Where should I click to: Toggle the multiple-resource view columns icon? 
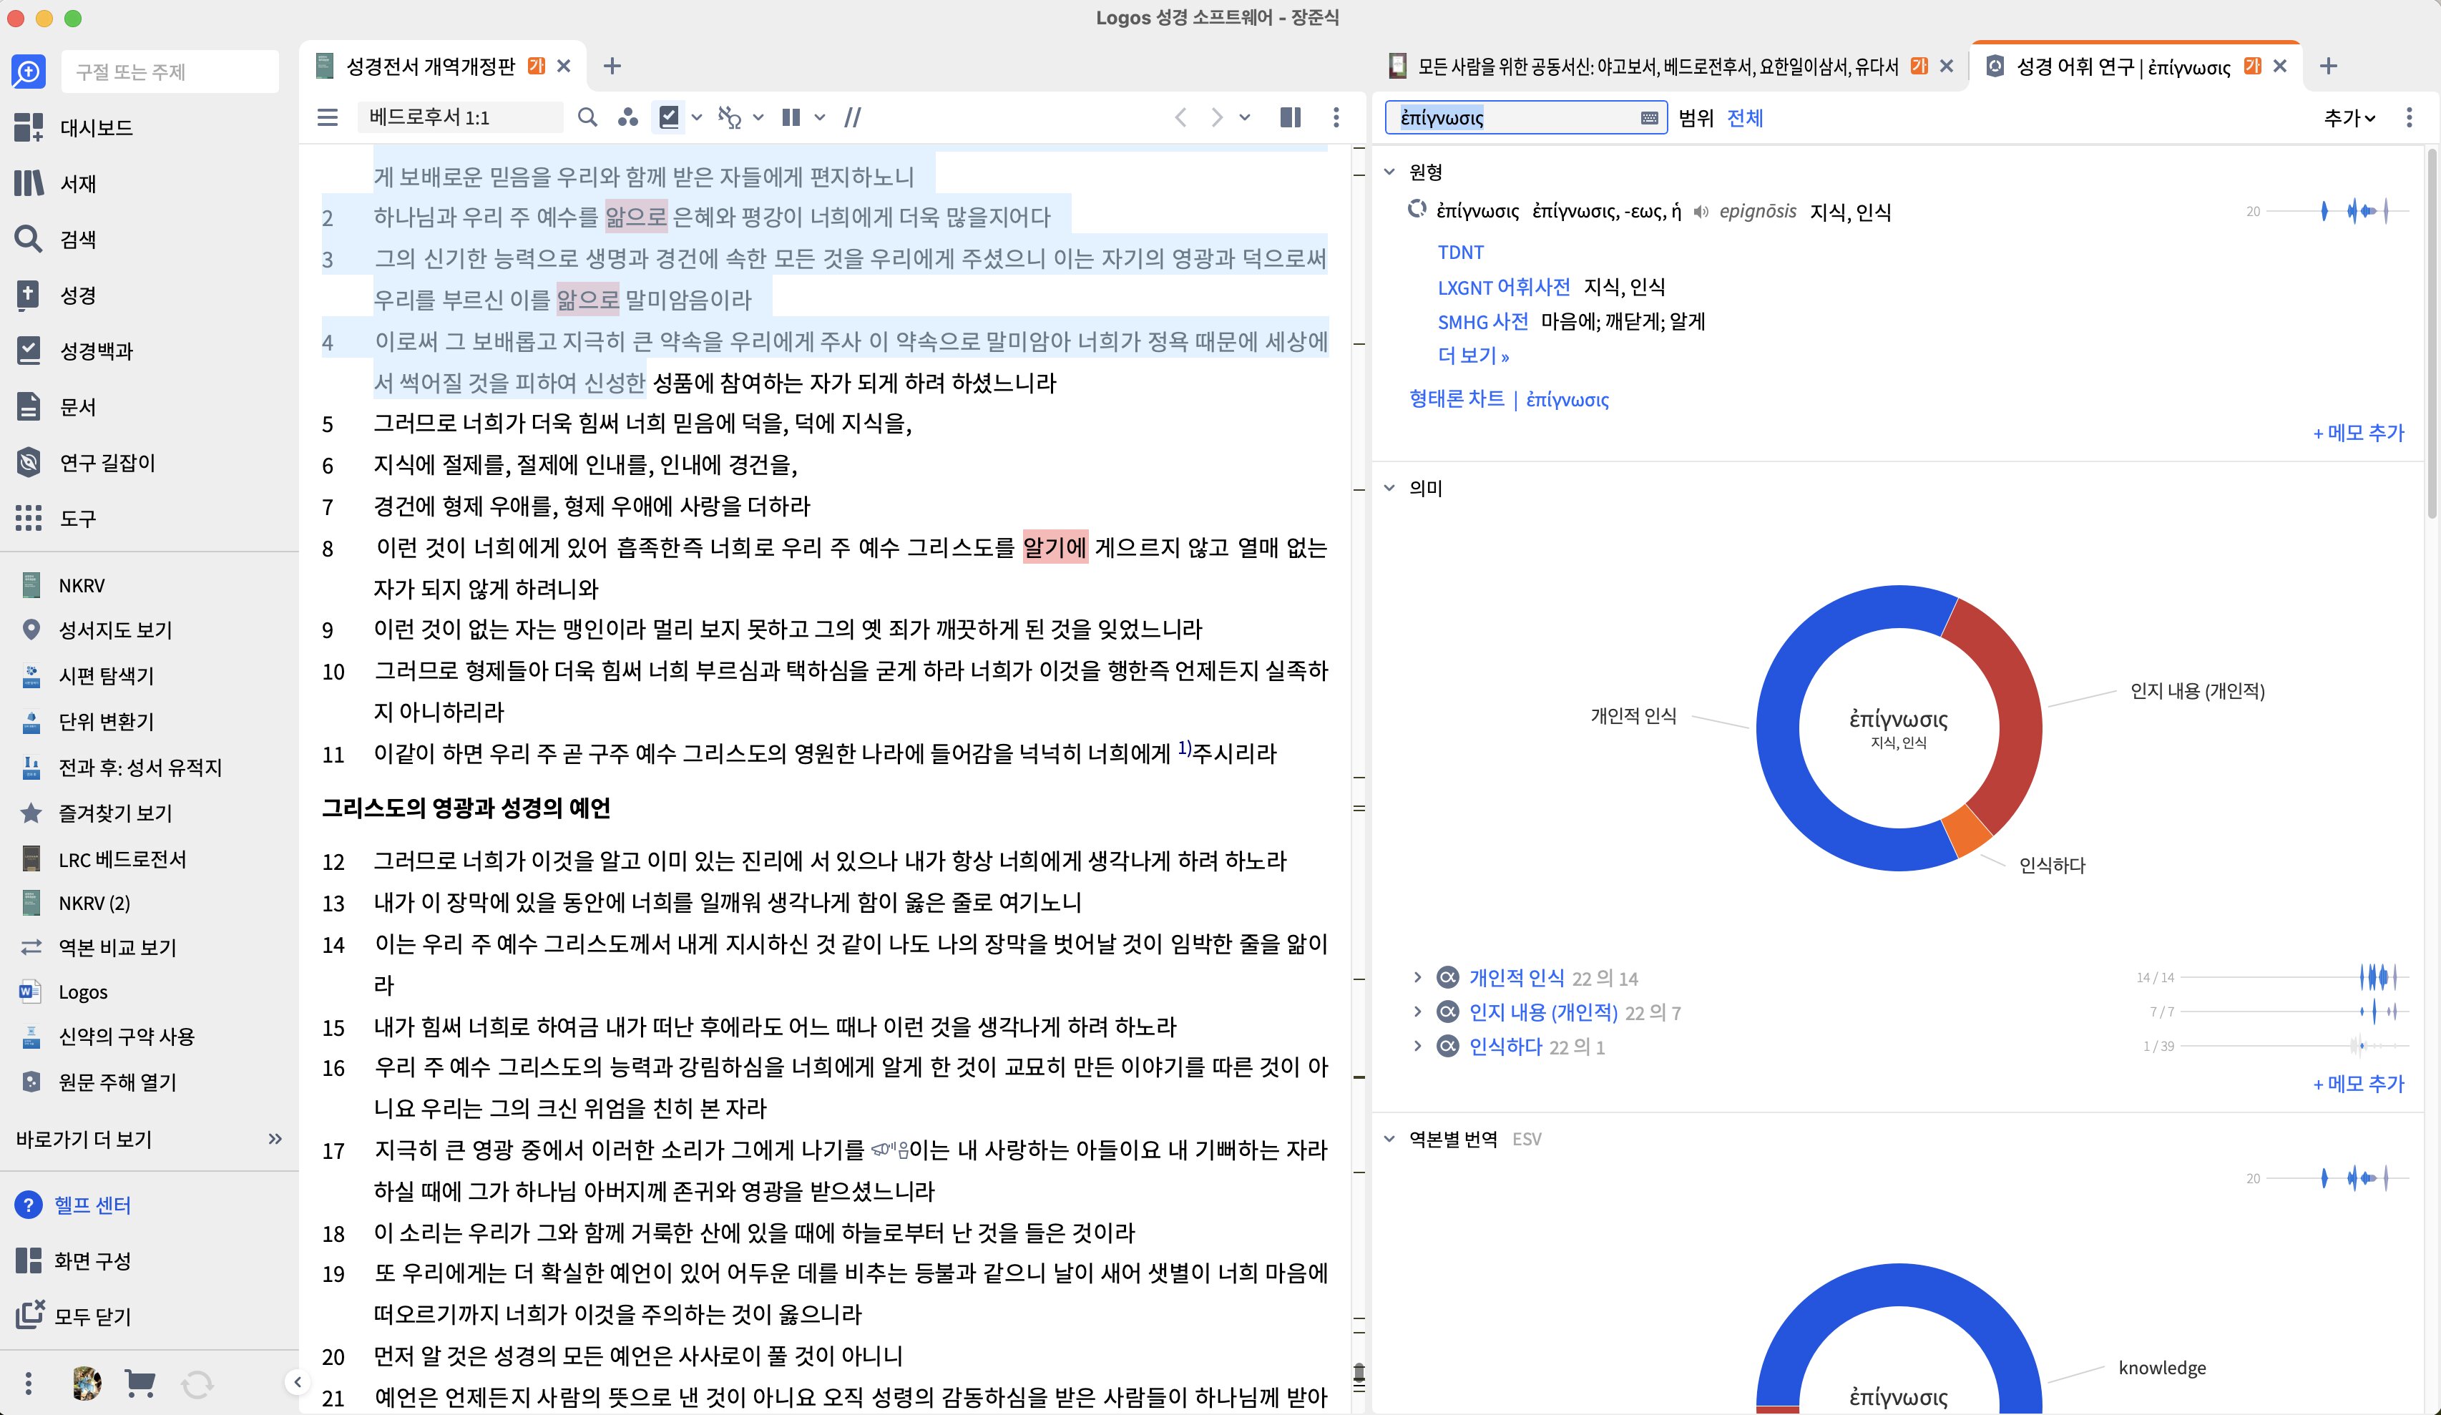pos(791,117)
